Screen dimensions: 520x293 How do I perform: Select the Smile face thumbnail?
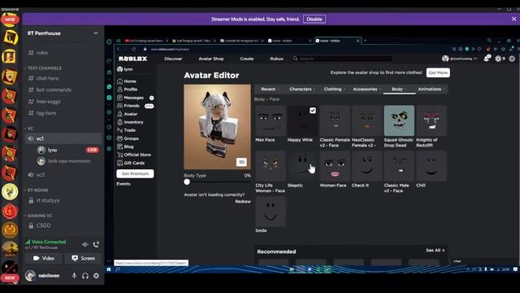coord(271,212)
